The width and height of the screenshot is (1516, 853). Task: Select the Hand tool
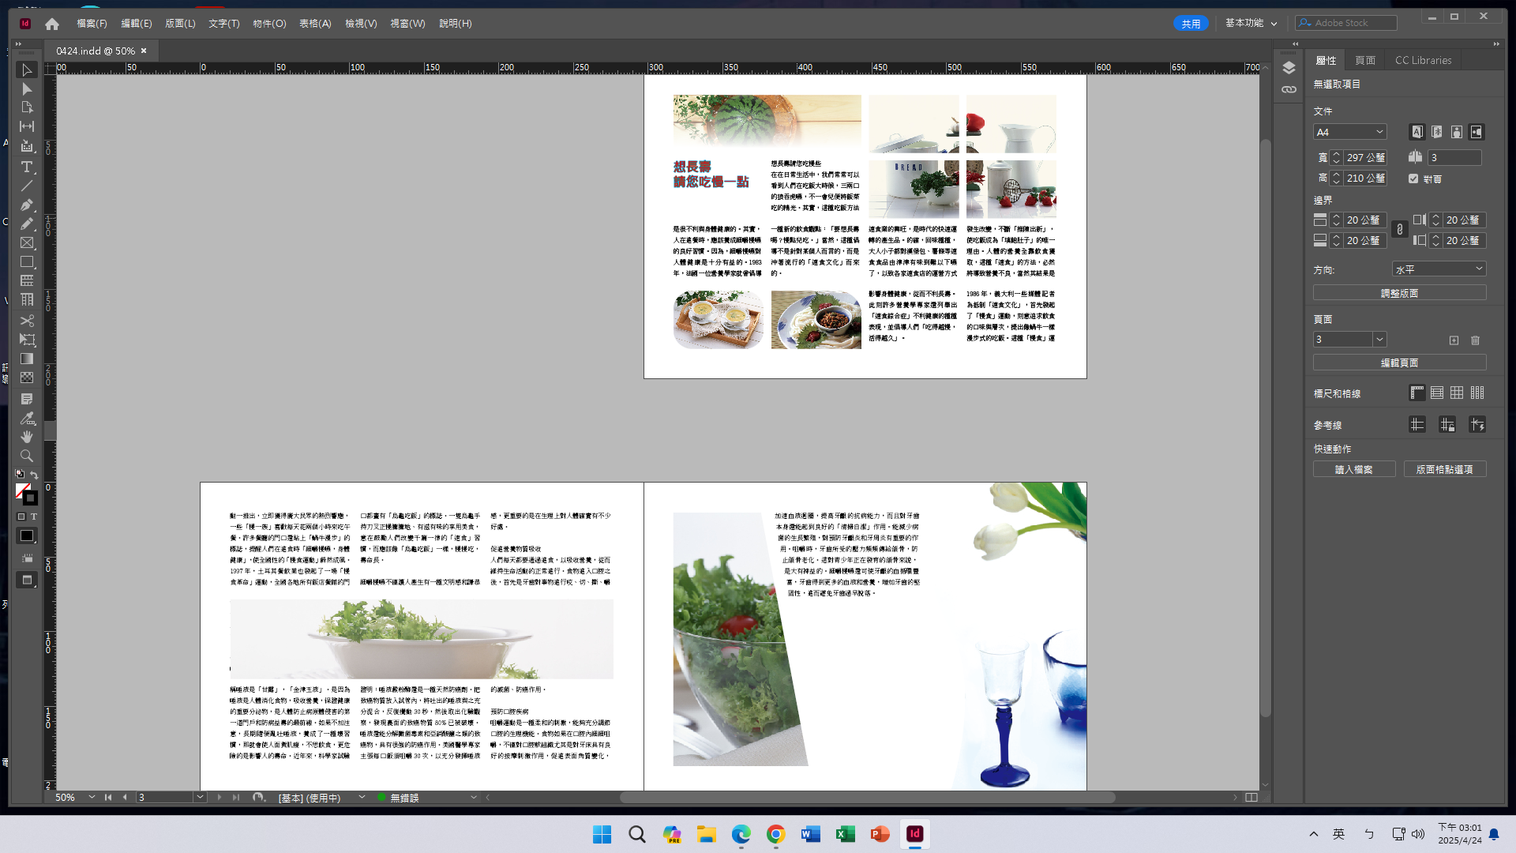pyautogui.click(x=27, y=435)
